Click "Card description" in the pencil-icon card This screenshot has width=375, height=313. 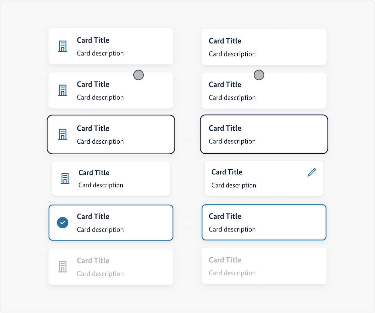234,185
